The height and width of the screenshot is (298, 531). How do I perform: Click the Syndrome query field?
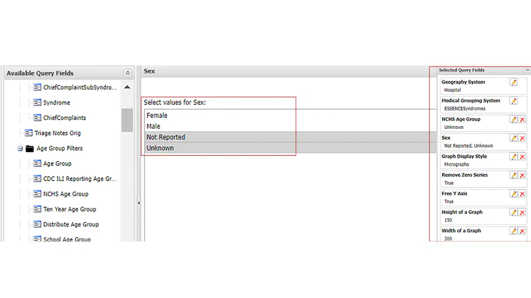[x=56, y=103]
